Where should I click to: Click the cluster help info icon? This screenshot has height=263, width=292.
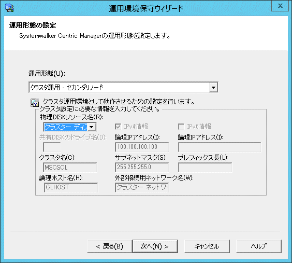pyautogui.click(x=35, y=103)
